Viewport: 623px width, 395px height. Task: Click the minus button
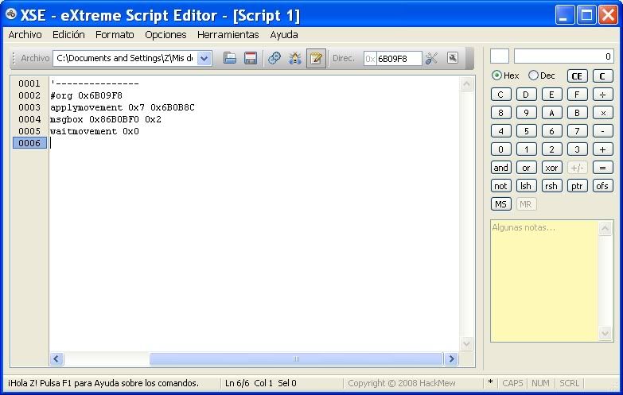(602, 131)
